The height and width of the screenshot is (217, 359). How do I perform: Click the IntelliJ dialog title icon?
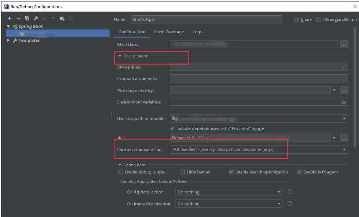tap(6, 6)
